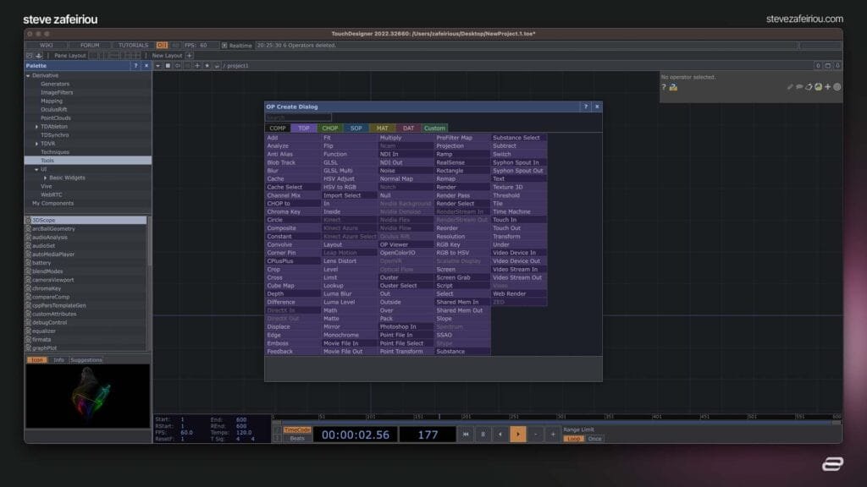This screenshot has width=867, height=487.
Task: Click the save icon beside Pane Layout
Action: [x=39, y=56]
